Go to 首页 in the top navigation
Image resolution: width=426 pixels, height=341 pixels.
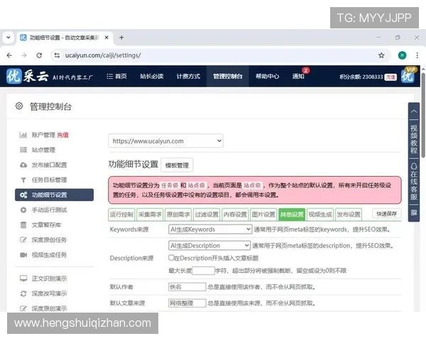(117, 76)
